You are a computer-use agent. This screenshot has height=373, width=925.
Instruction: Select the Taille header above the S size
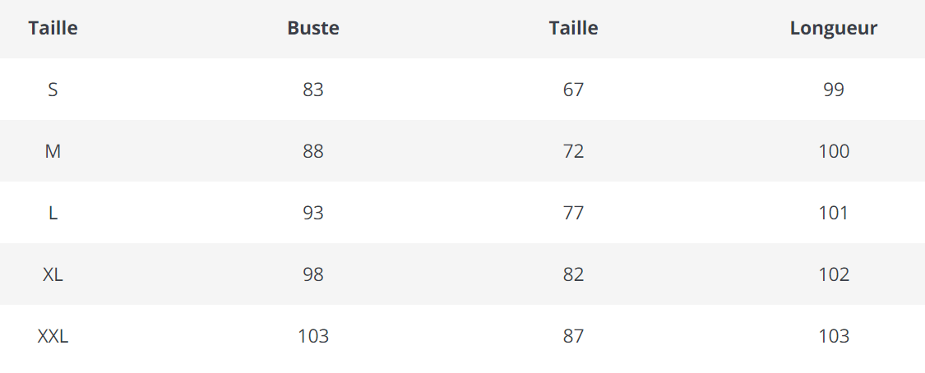[x=53, y=28]
